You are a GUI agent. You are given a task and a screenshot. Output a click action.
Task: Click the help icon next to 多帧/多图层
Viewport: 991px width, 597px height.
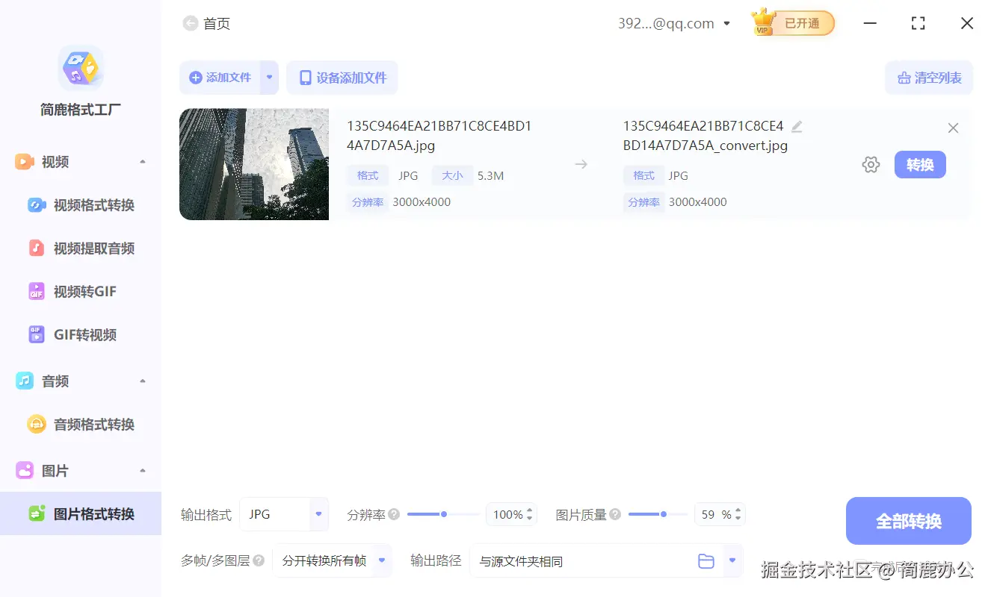pos(259,560)
